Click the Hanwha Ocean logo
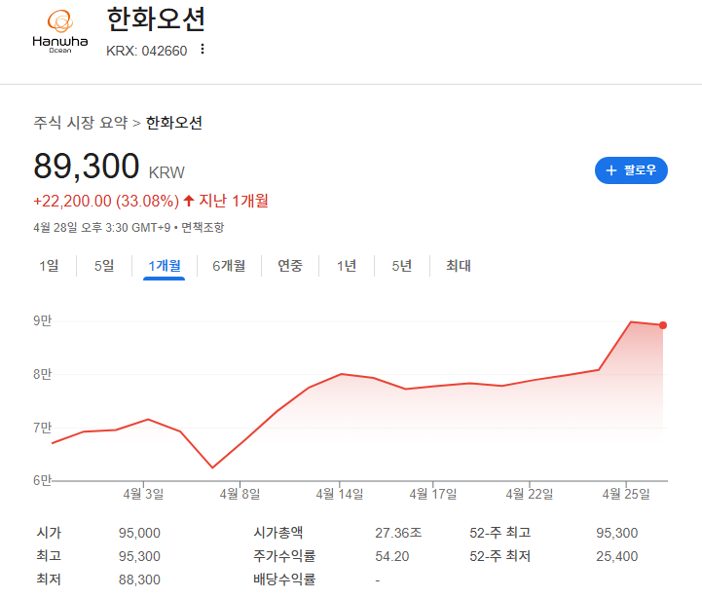Viewport: 702px width, 598px height. pyautogui.click(x=60, y=31)
